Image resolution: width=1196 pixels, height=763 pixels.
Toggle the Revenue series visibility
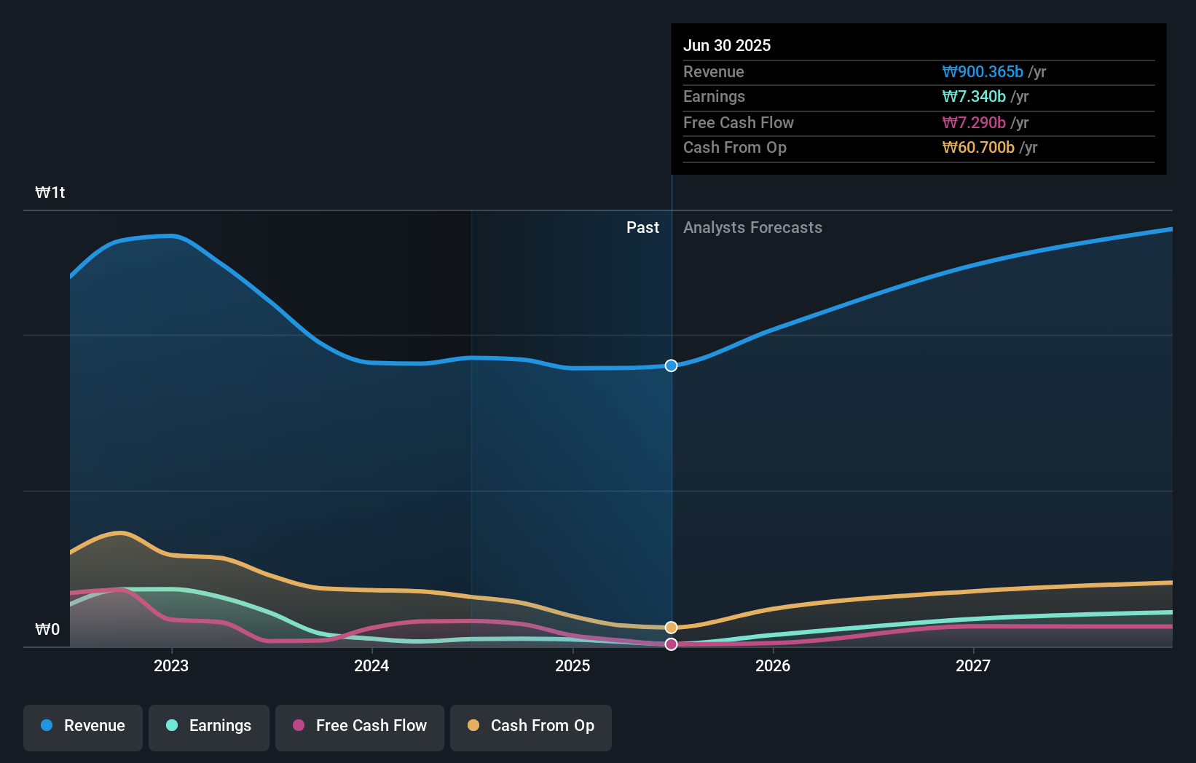point(82,726)
